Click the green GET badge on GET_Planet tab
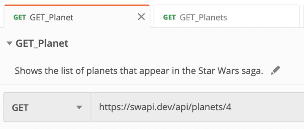 pos(20,17)
